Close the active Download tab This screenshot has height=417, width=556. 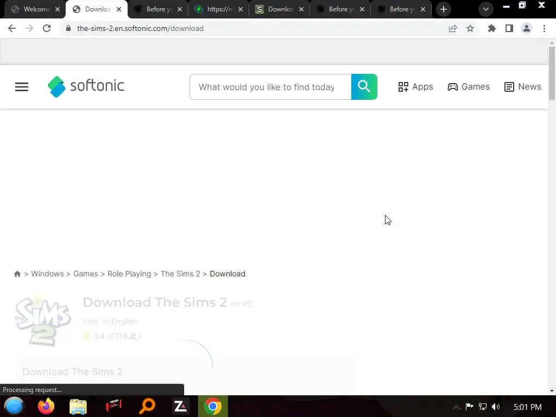[119, 9]
